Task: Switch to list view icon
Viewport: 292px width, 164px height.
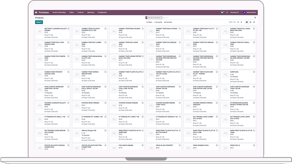Action: 250,22
